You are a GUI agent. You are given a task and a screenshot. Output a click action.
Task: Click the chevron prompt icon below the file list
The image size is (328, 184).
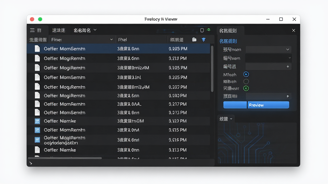click(x=31, y=163)
